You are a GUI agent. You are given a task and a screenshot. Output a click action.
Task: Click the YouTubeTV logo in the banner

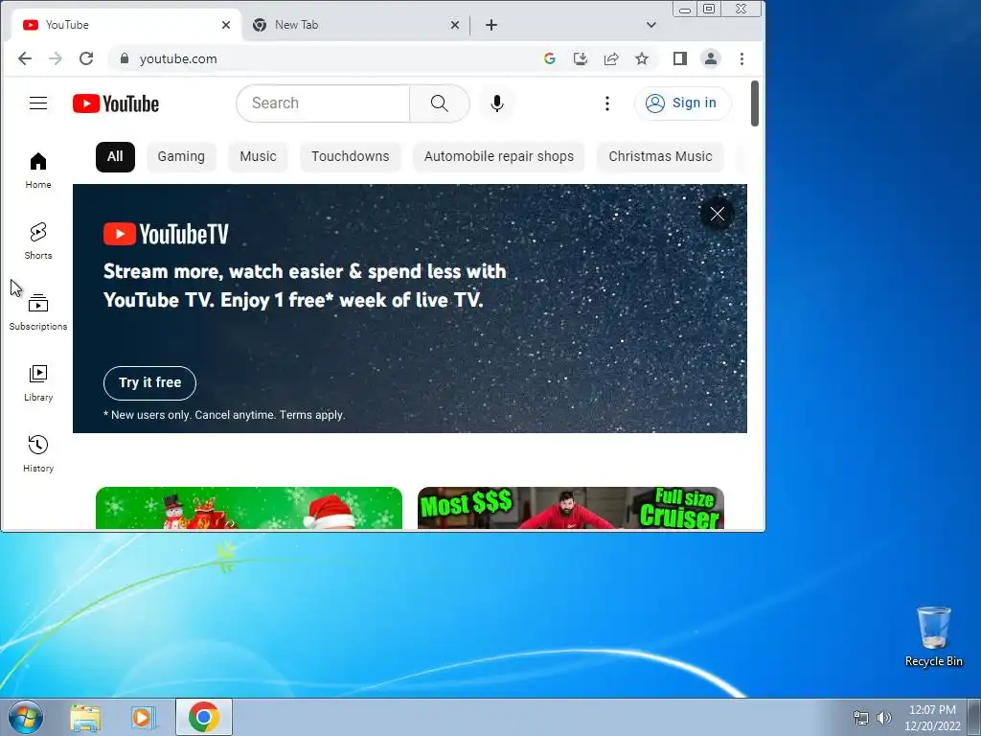(x=166, y=234)
